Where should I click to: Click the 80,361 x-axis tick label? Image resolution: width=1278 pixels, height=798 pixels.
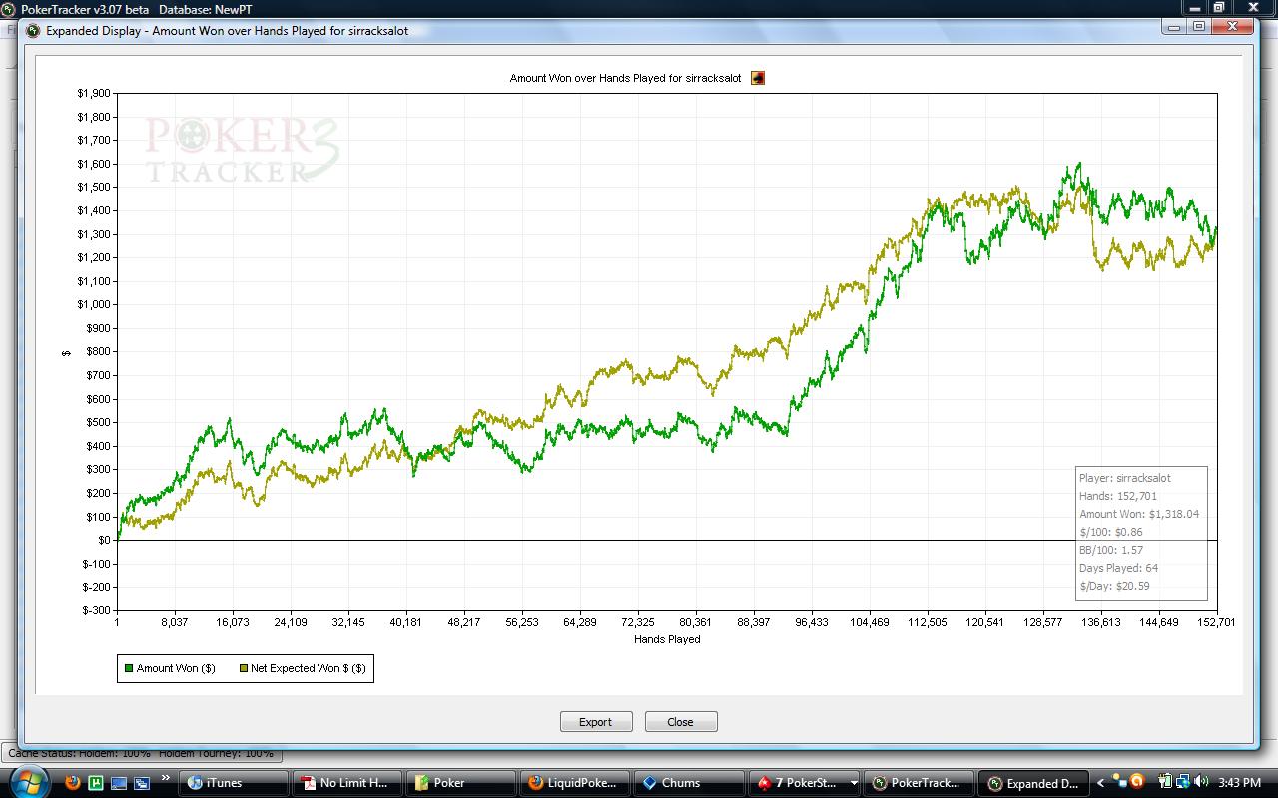click(x=696, y=622)
